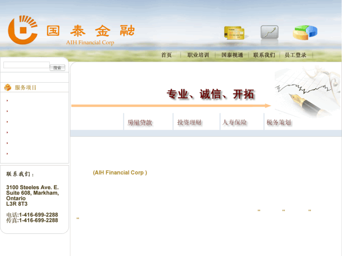This screenshot has height=256, width=342.
Task: Open the gold credit cards icon
Action: point(234,33)
